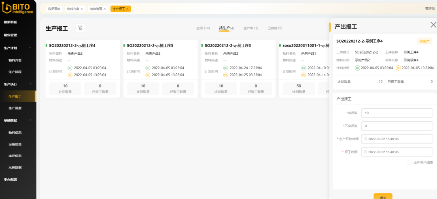Switch to the 数据看板 top tab
Screen dimensions: 437x199
[x=54, y=9]
